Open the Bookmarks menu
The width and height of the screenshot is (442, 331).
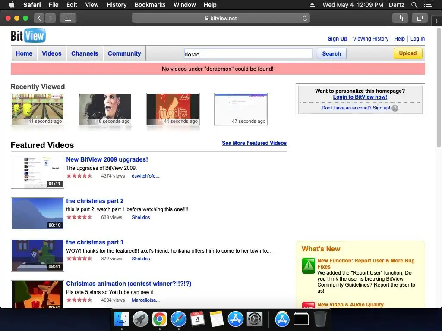coord(150,5)
